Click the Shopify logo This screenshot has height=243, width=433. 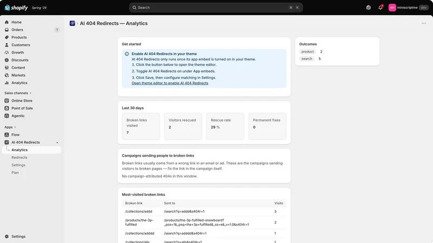click(16, 8)
